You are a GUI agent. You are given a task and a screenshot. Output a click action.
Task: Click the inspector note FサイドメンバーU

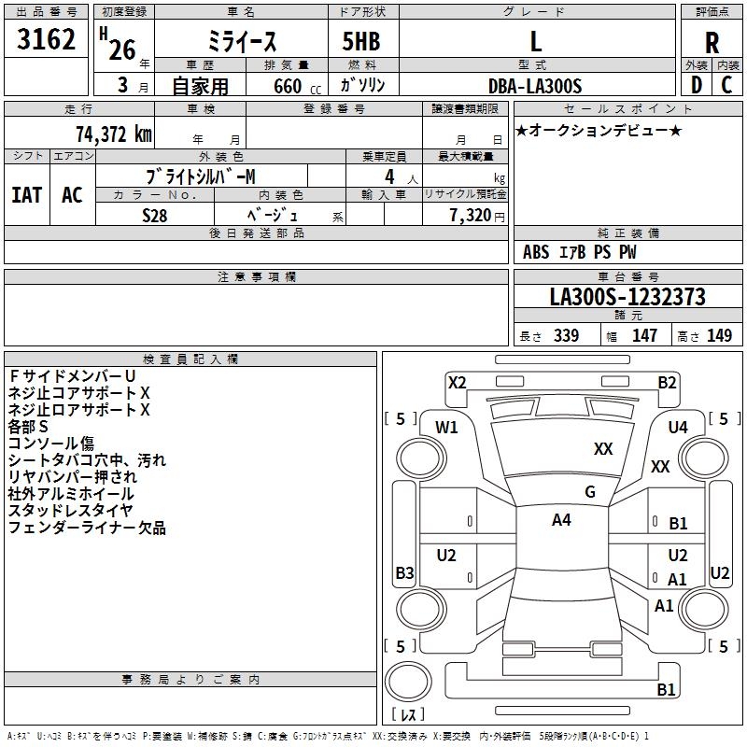click(72, 376)
